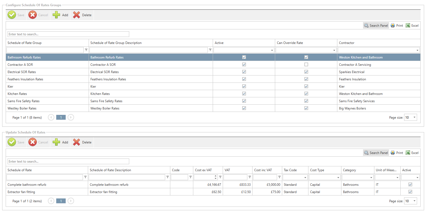The width and height of the screenshot is (426, 213).
Task: Go to previous page in rates grid pager
Action: pos(51,201)
